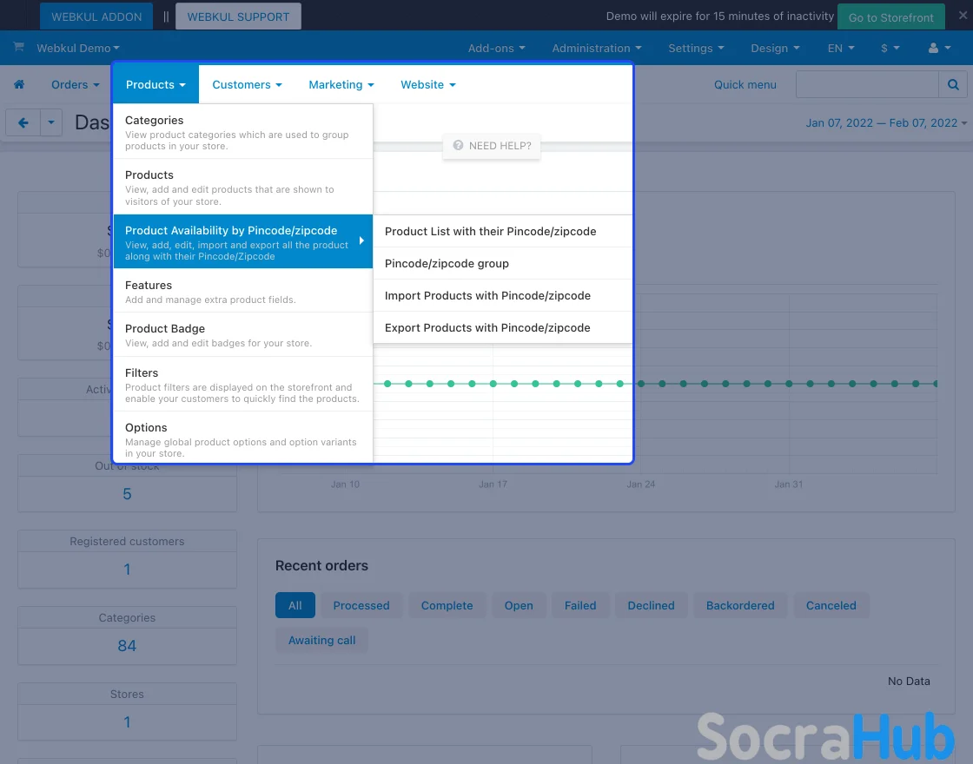This screenshot has height=764, width=973.
Task: Expand the EN language selector
Action: (x=840, y=49)
